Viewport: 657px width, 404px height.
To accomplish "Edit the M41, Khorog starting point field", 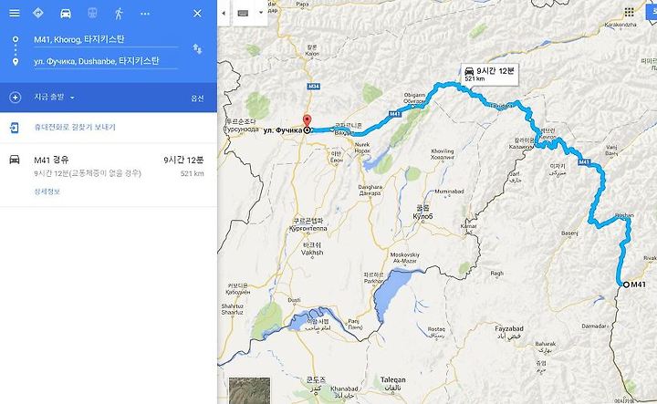I will click(106, 40).
